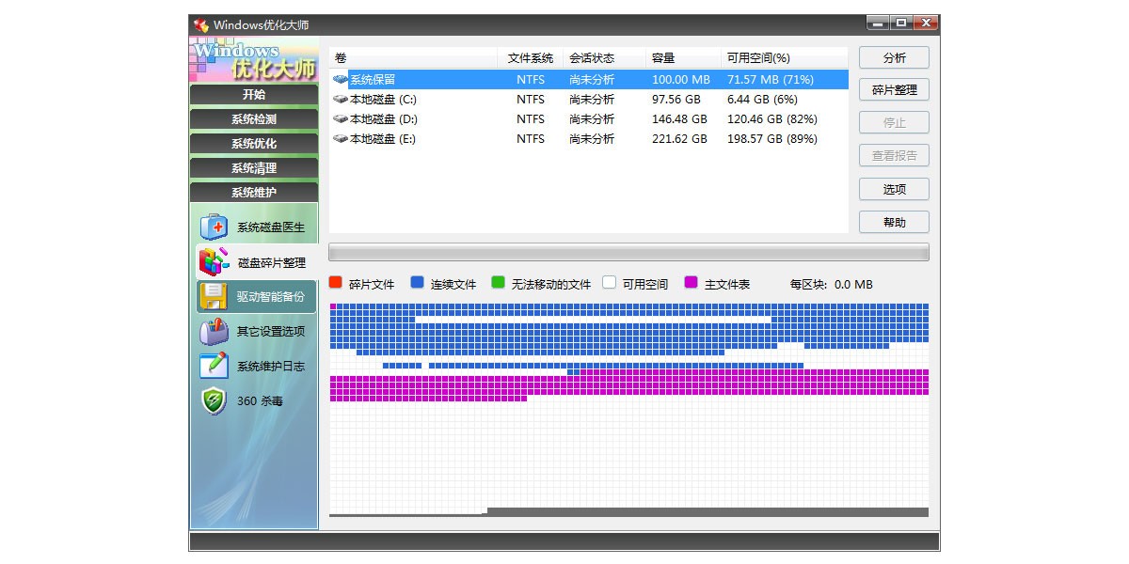Sort by 文件系统 column header
The height and width of the screenshot is (564, 1129).
[x=530, y=58]
